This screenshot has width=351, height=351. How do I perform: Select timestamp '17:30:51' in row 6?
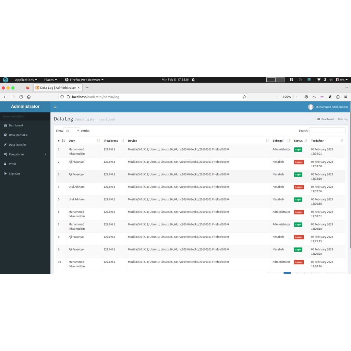pos(316,216)
